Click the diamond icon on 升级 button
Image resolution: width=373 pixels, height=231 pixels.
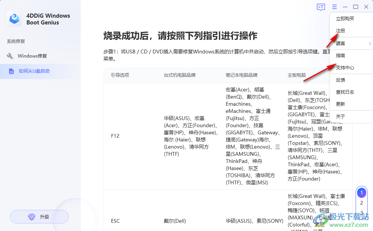pyautogui.click(x=31, y=217)
